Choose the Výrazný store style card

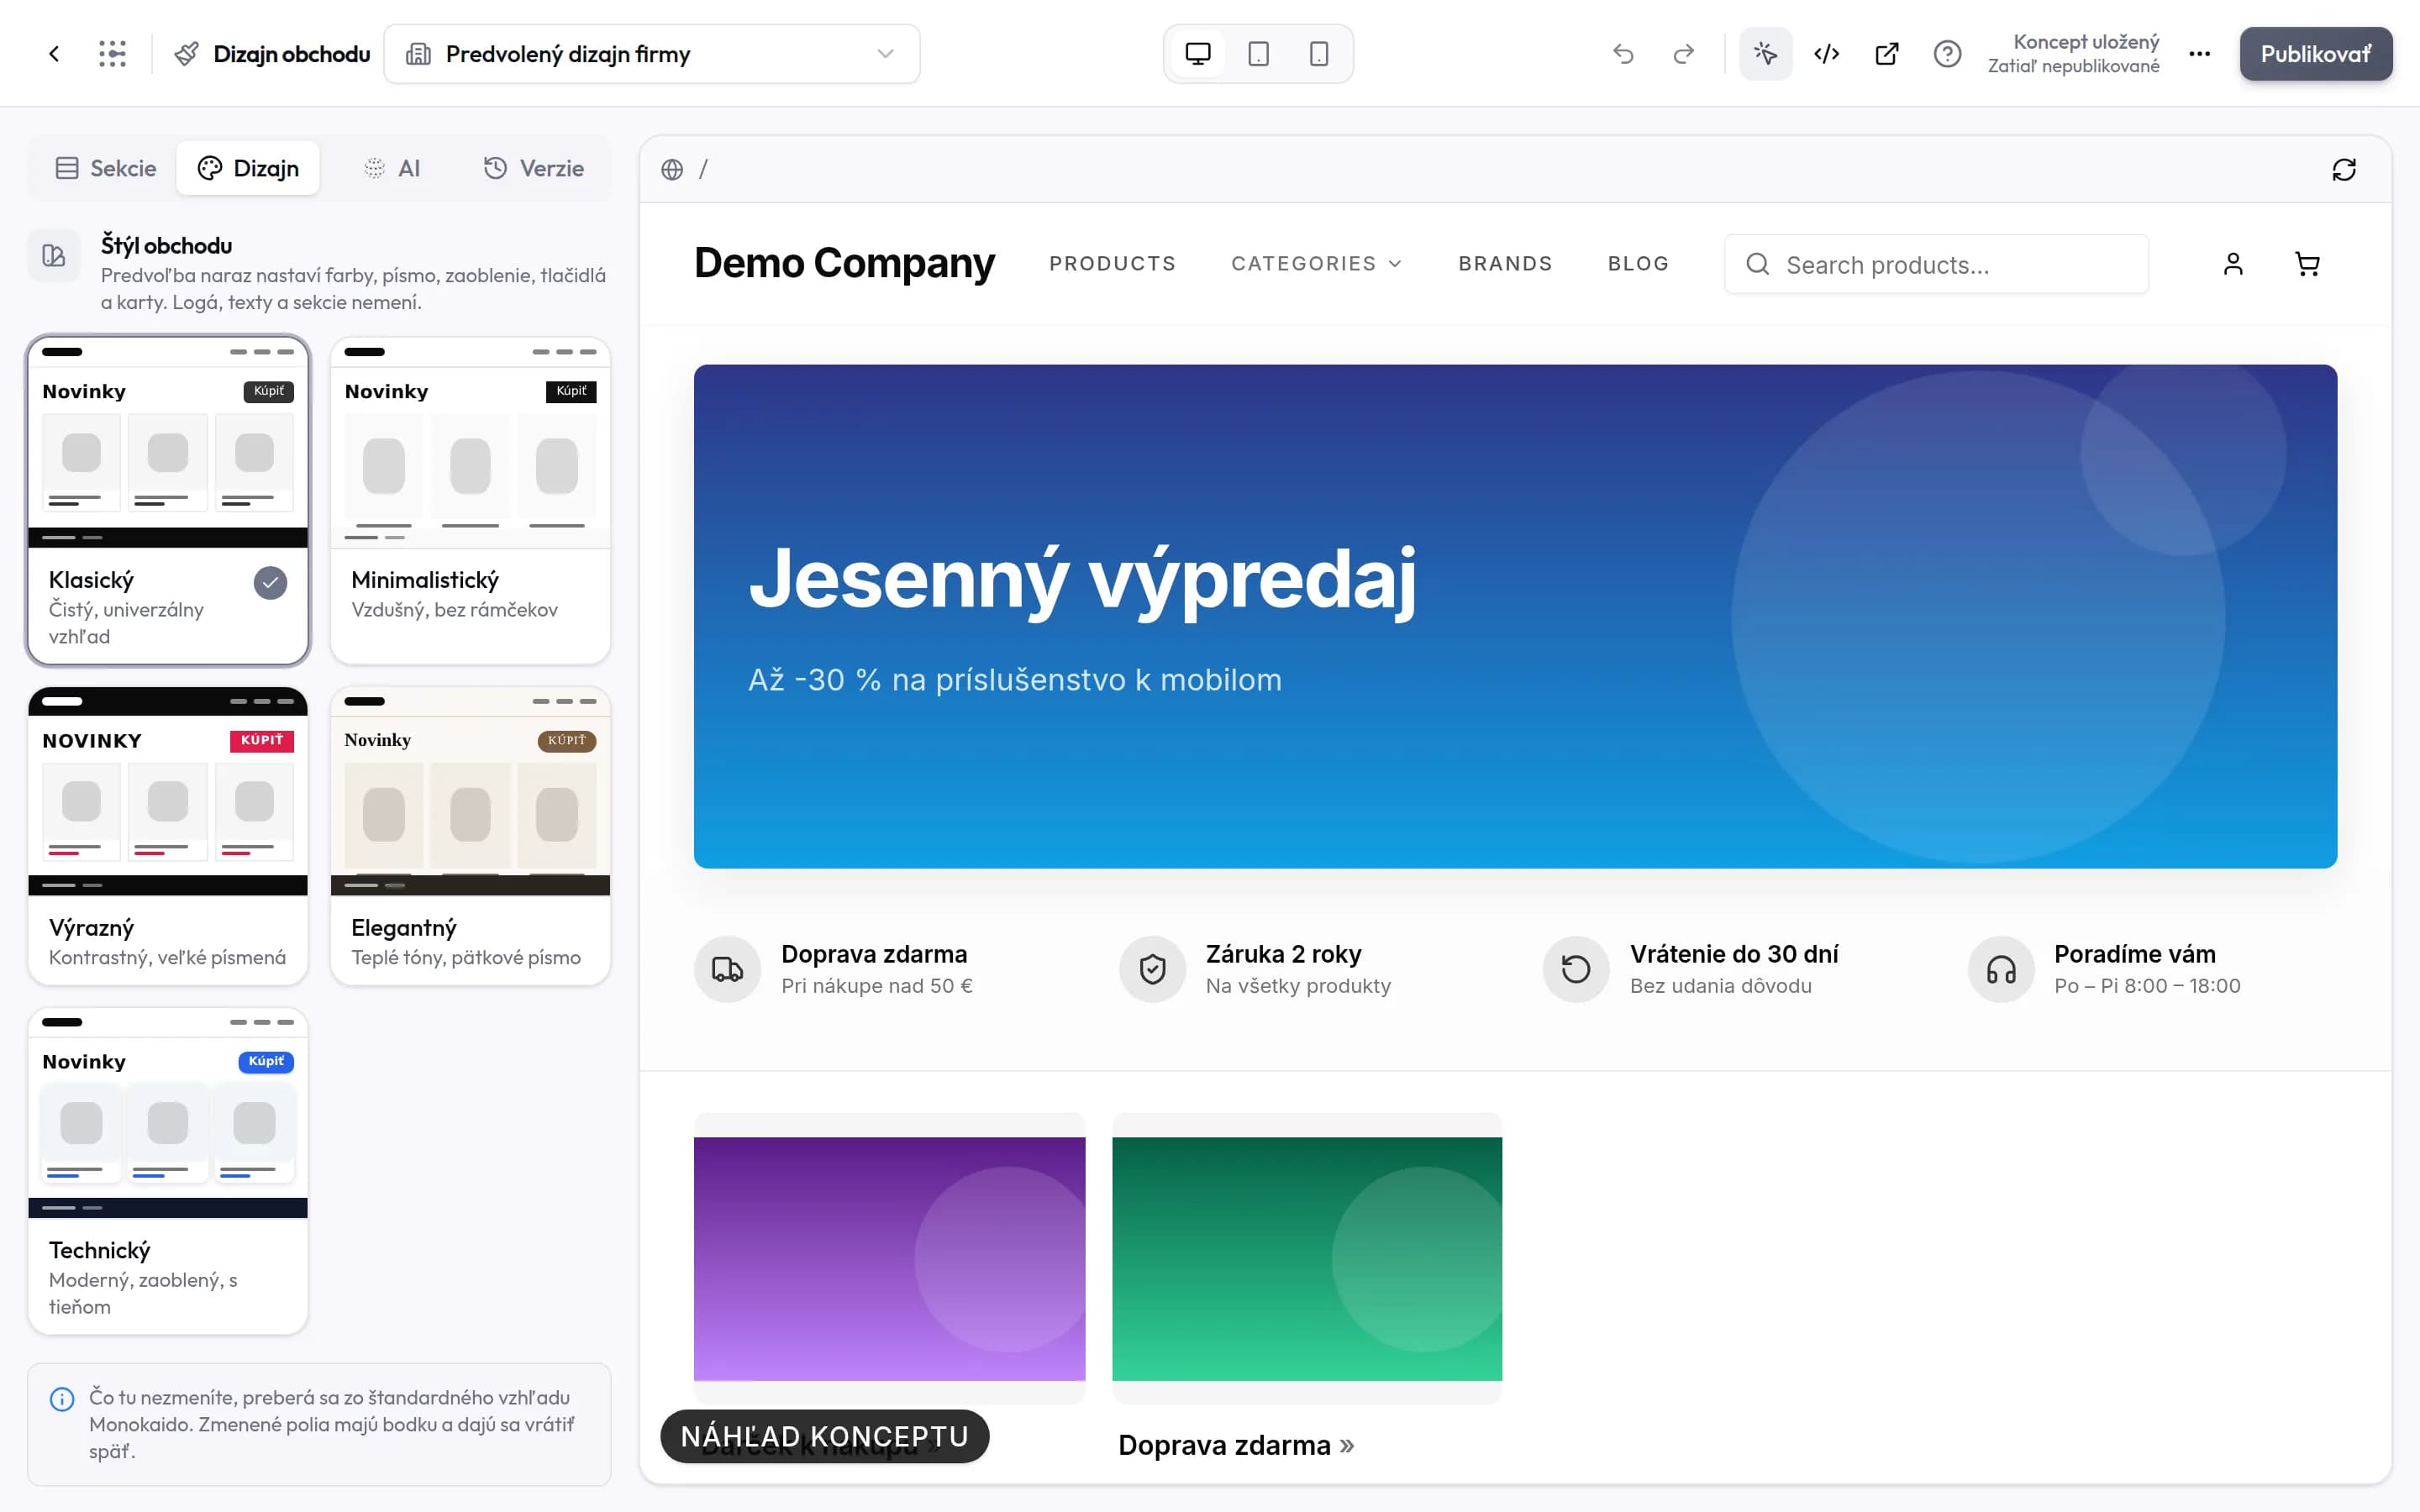pyautogui.click(x=168, y=836)
